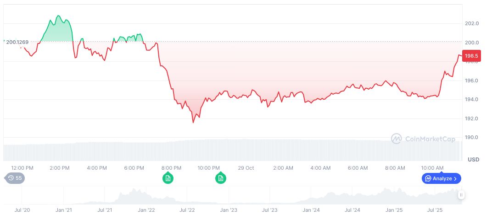The width and height of the screenshot is (492, 215).
Task: Click the green news marker near 10:00 PM
Action: pyautogui.click(x=221, y=178)
